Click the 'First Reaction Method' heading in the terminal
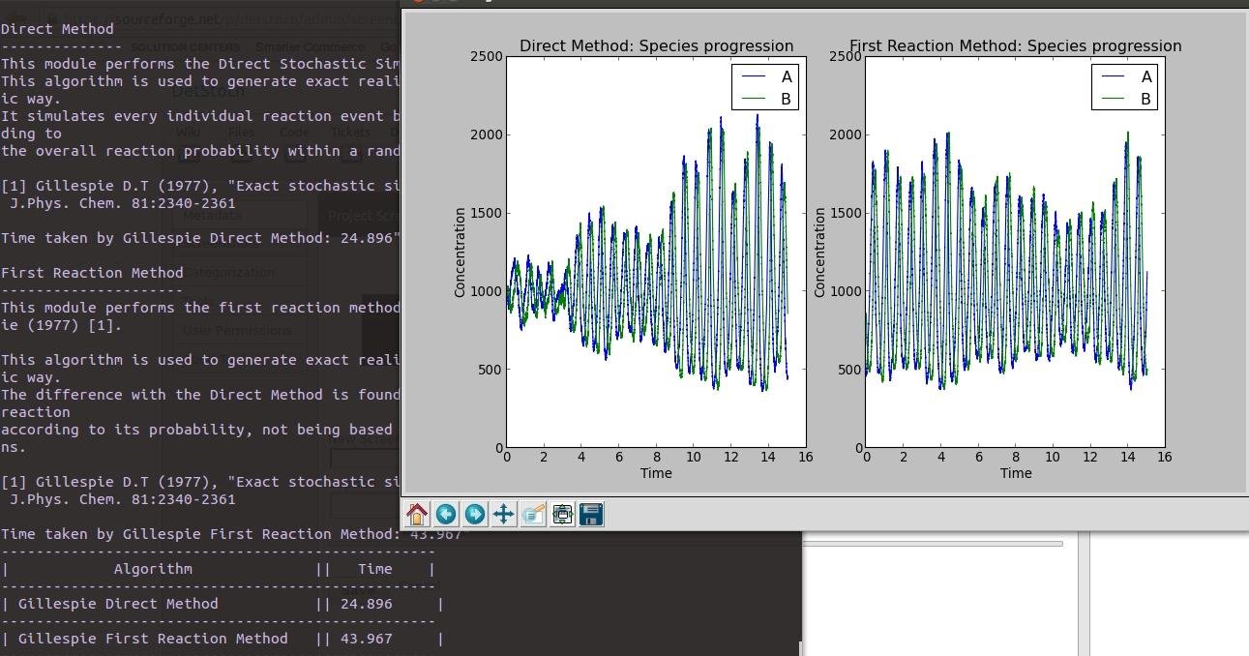The width and height of the screenshot is (1249, 656). point(92,273)
